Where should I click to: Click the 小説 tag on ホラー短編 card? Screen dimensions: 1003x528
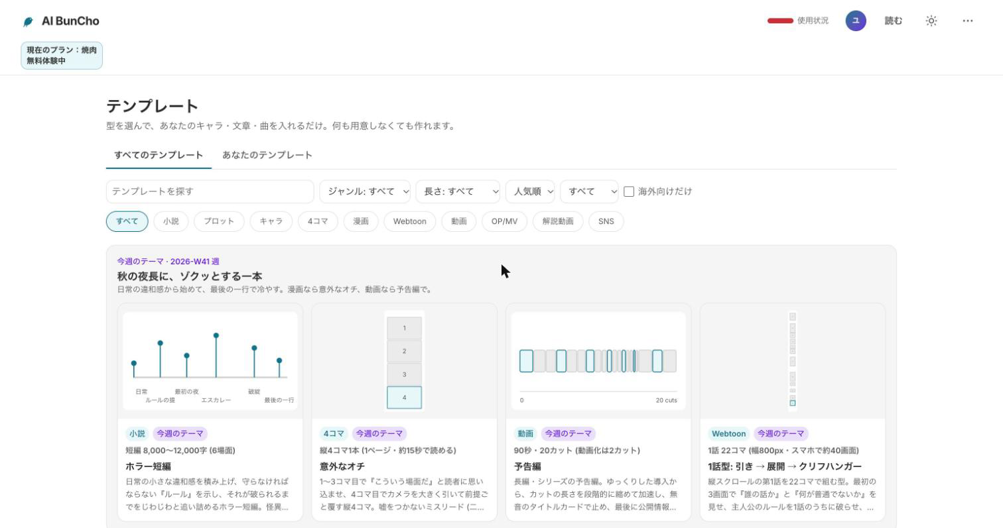(137, 434)
